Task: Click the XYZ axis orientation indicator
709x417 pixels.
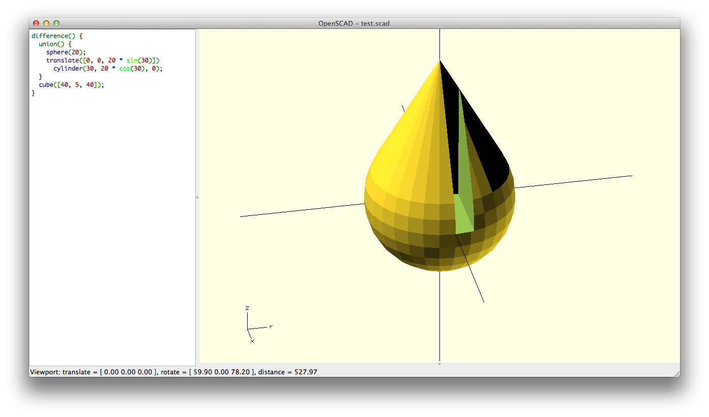Action: [254, 325]
